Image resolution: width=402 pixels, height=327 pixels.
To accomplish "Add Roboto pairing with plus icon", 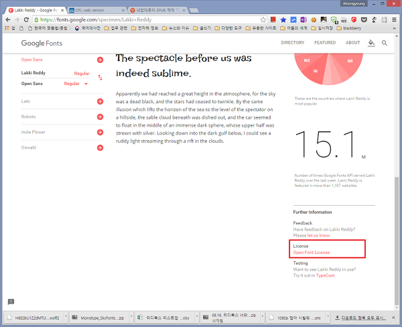I will point(100,117).
